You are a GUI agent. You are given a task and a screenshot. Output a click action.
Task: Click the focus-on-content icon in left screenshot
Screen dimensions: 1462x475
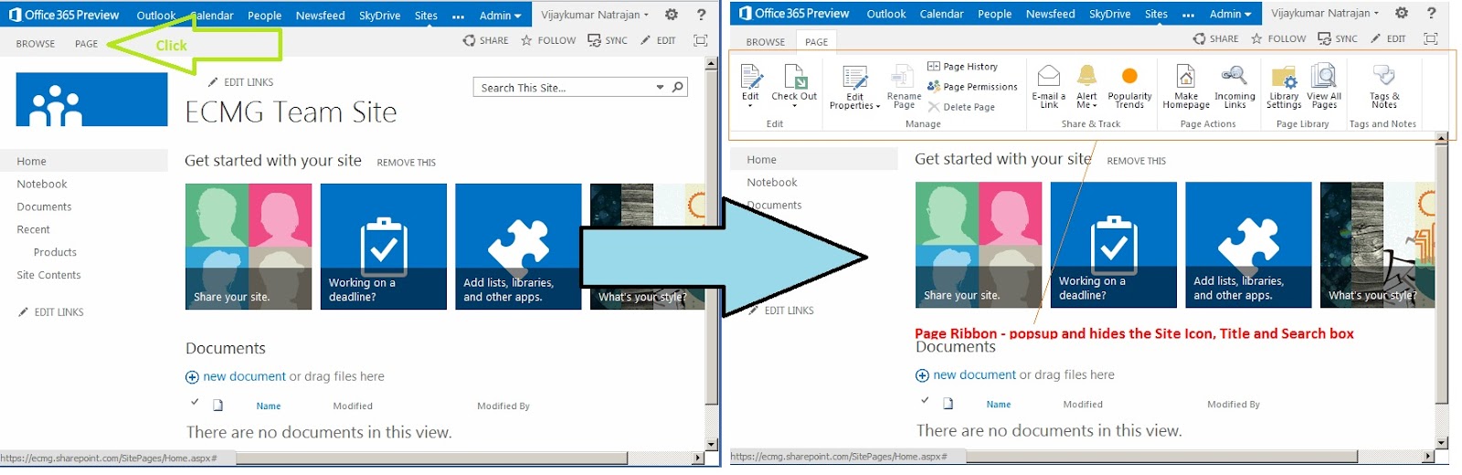pyautogui.click(x=701, y=40)
